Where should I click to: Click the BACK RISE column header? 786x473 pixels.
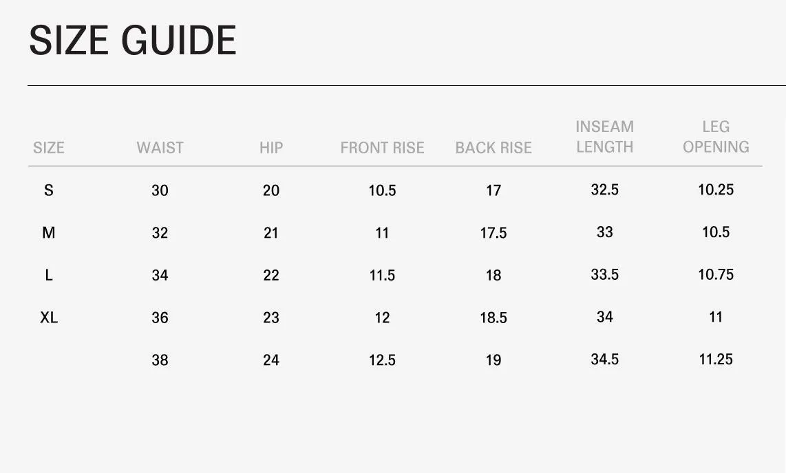(x=493, y=148)
